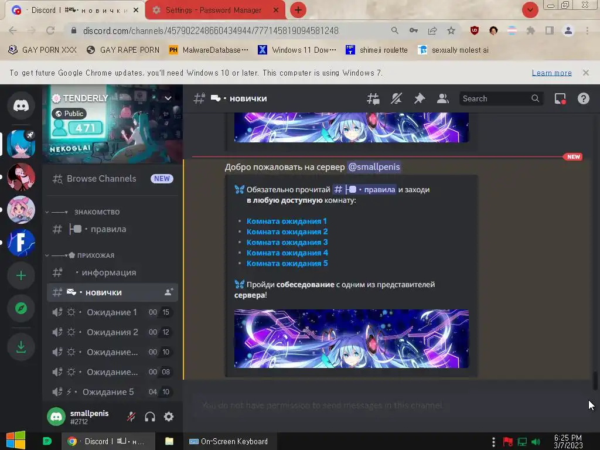Click link Комната ожидания 2
Screen dimensions: 600x450
[287, 232]
